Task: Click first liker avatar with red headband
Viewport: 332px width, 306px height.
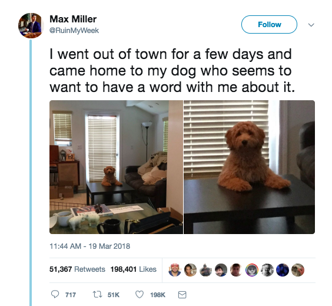Action: point(175,270)
